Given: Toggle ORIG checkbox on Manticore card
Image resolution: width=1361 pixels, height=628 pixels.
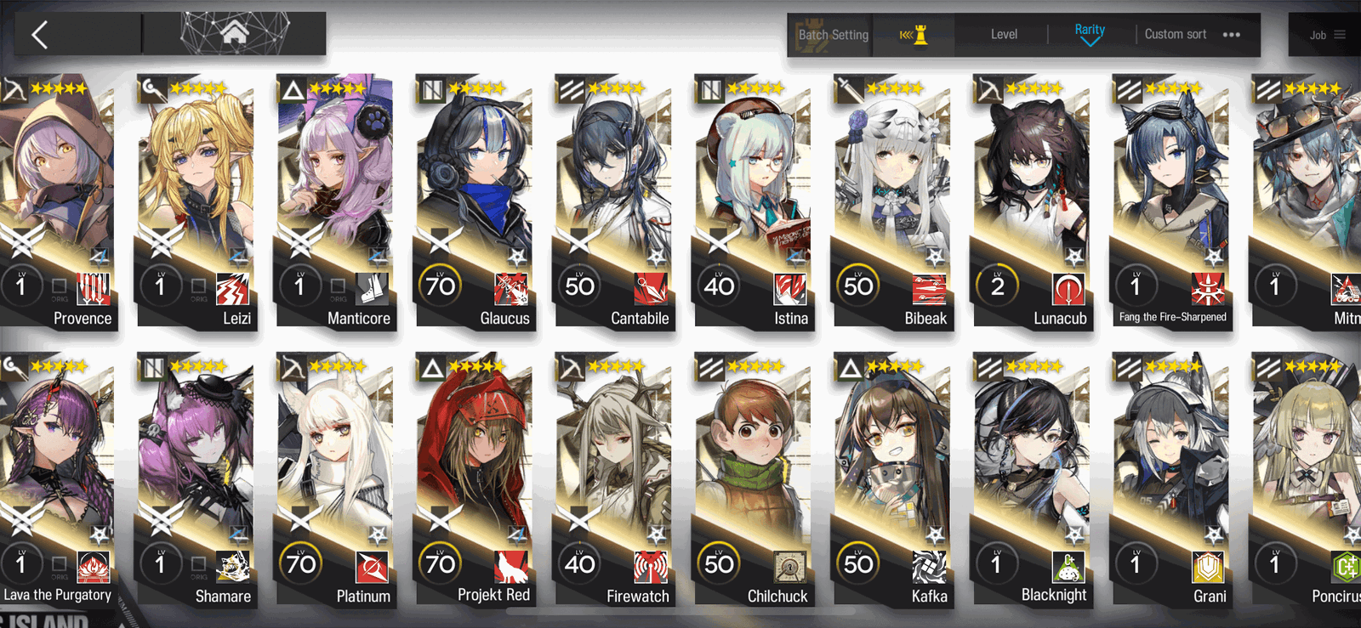Looking at the screenshot, I should click(338, 287).
